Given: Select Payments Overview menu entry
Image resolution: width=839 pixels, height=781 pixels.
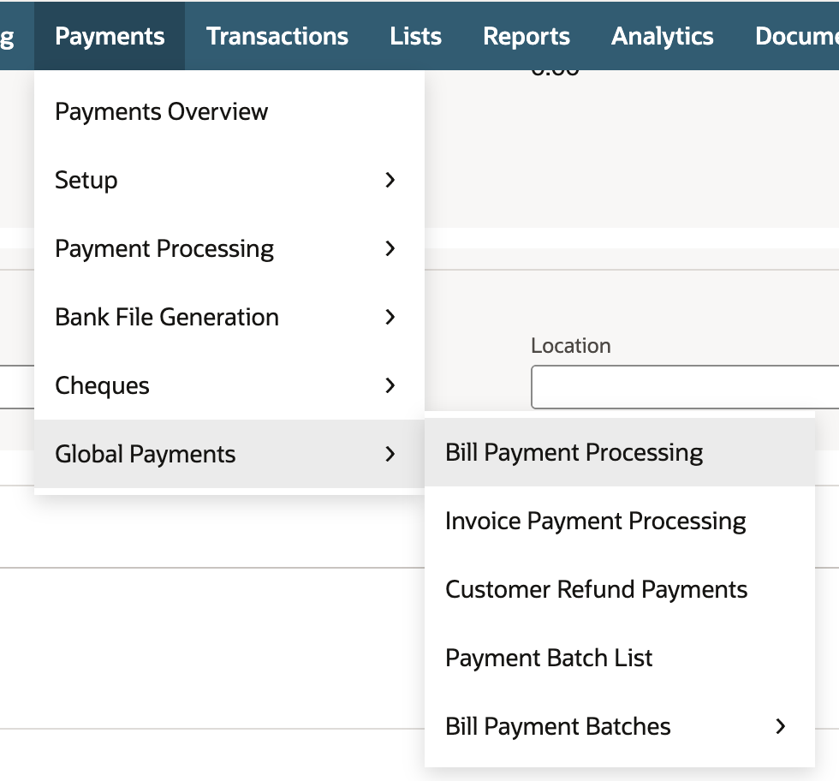Looking at the screenshot, I should pos(229,111).
